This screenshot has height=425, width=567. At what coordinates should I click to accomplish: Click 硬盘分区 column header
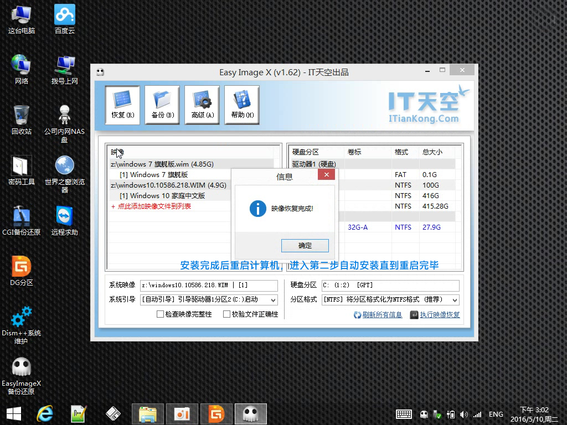click(x=317, y=152)
